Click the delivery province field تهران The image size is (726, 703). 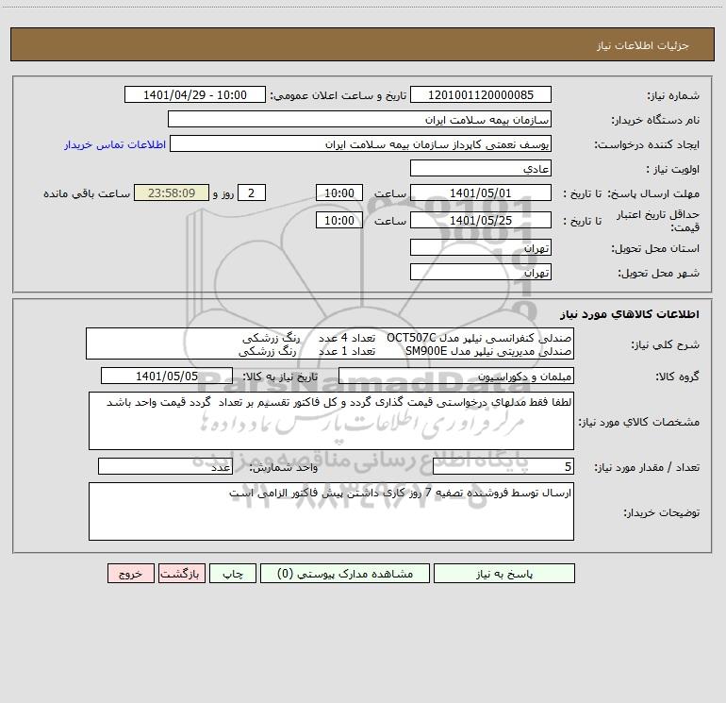[481, 247]
